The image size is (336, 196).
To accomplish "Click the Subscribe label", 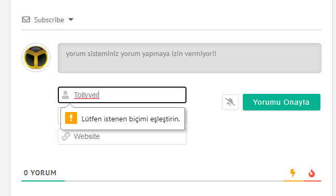I will tap(49, 20).
